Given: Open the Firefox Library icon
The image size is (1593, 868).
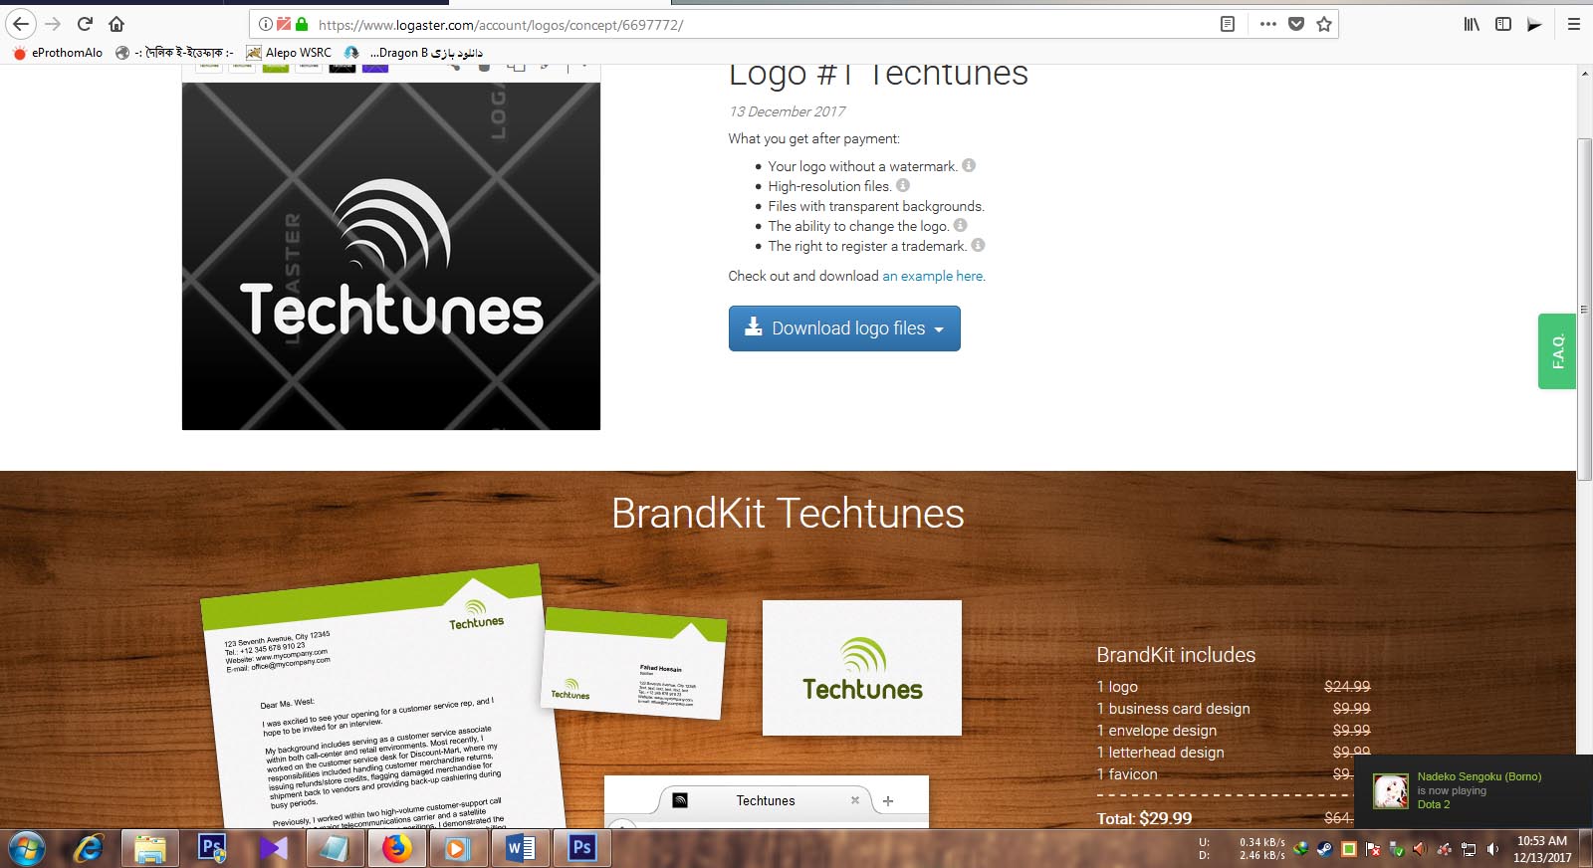Looking at the screenshot, I should pyautogui.click(x=1472, y=24).
